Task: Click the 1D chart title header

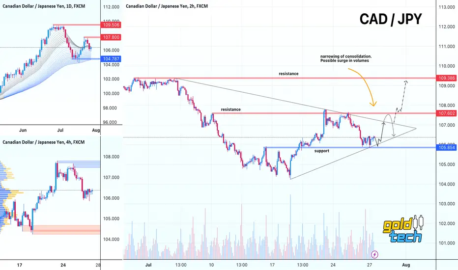Action: click(44, 6)
